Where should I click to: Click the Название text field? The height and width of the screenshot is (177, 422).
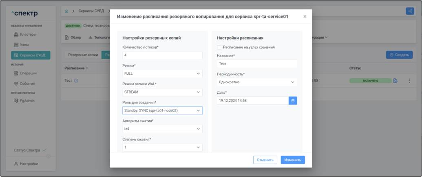pyautogui.click(x=256, y=64)
